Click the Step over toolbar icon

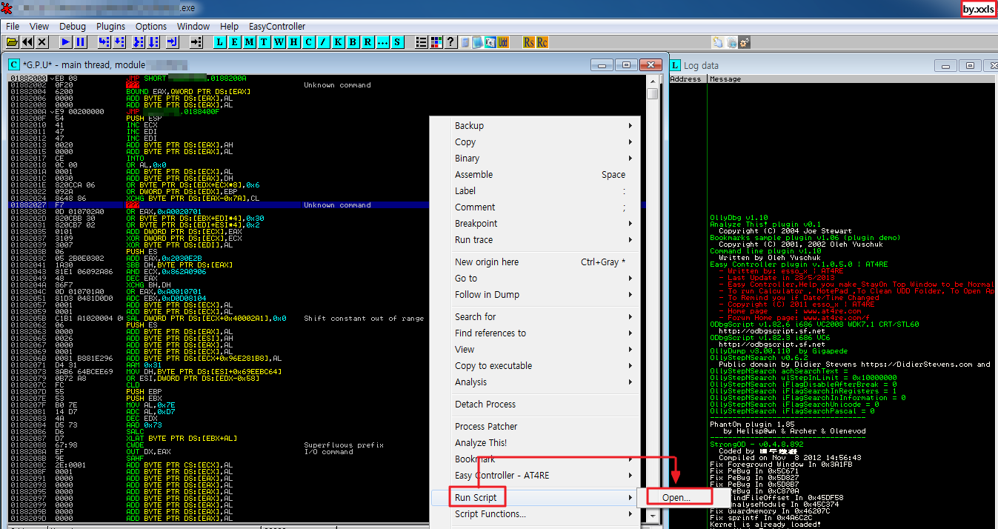pos(121,42)
